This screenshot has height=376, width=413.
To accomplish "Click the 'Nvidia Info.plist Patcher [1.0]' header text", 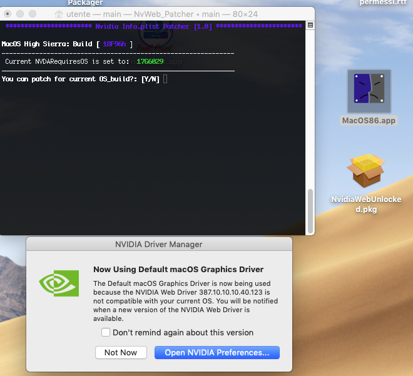I will click(x=153, y=26).
